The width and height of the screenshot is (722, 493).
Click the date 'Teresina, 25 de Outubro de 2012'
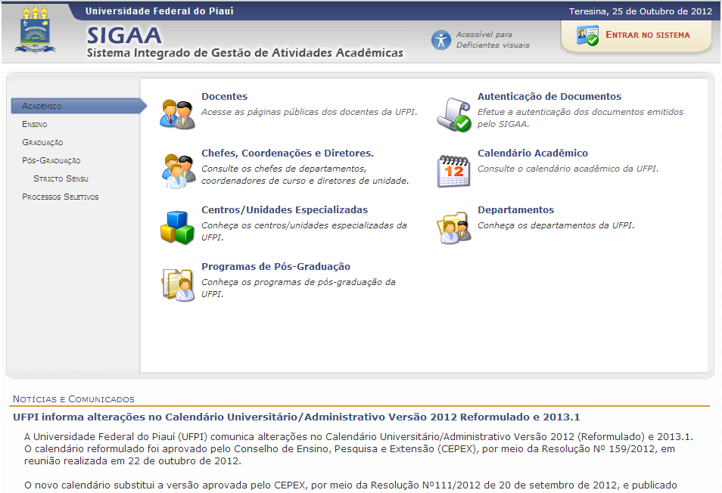640,11
